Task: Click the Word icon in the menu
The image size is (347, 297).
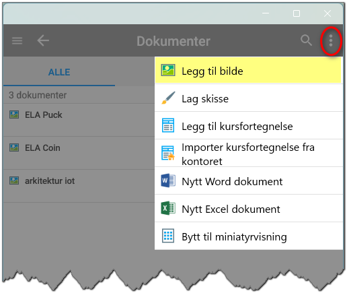Action: click(168, 180)
